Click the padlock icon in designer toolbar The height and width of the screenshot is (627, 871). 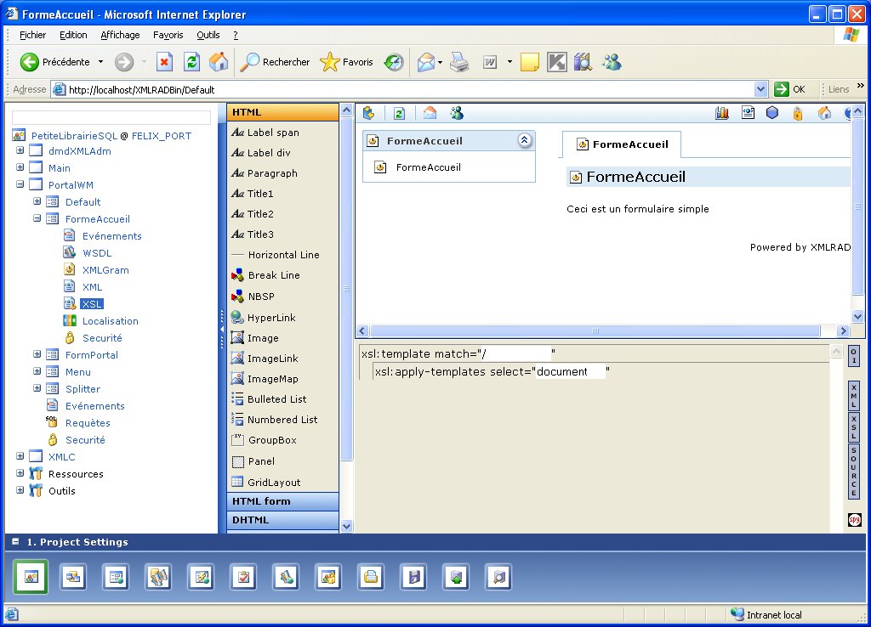(798, 113)
